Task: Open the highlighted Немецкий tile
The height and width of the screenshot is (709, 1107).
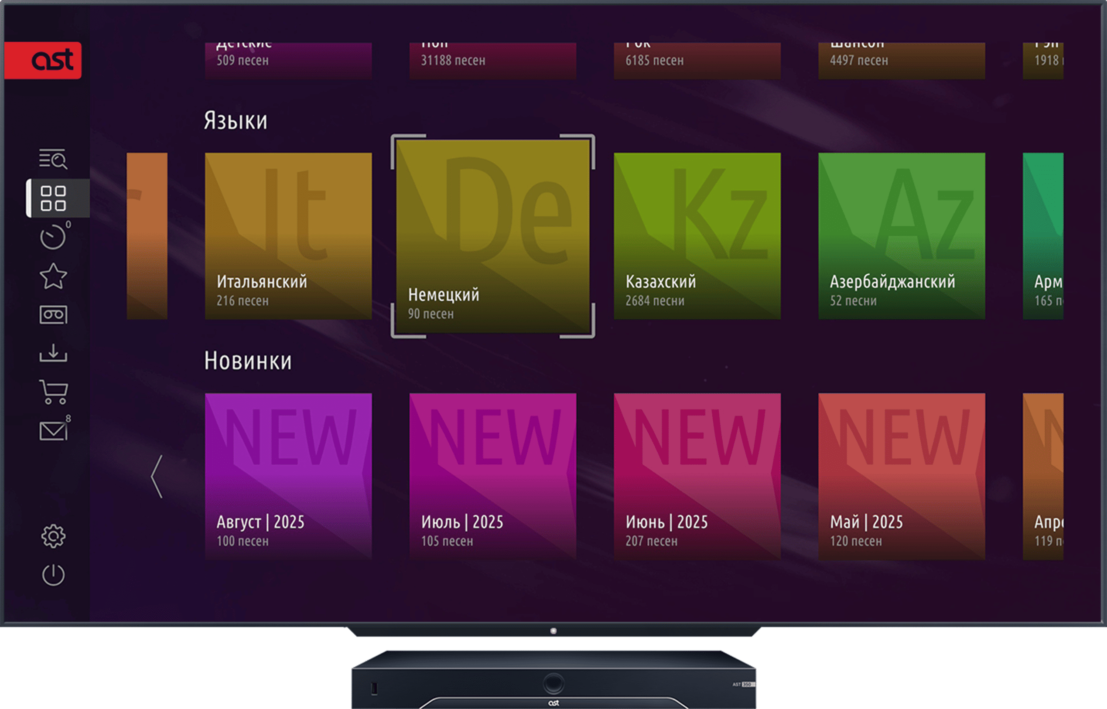Action: pyautogui.click(x=493, y=236)
